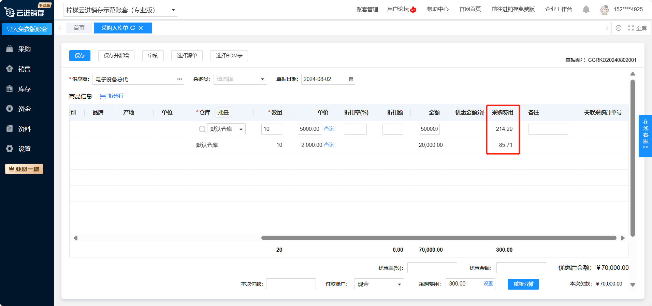Click 查询 link beside unit price 5000.00
The height and width of the screenshot is (306, 652).
pos(329,129)
